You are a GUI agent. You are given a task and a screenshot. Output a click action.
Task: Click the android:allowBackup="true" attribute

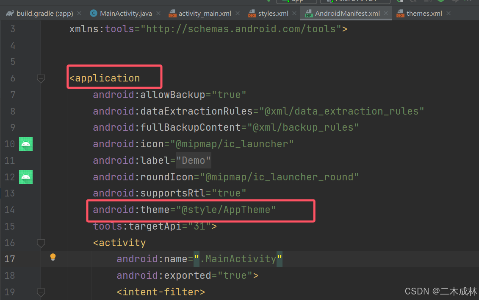169,95
